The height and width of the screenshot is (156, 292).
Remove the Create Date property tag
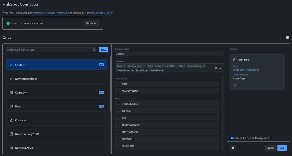[162, 71]
